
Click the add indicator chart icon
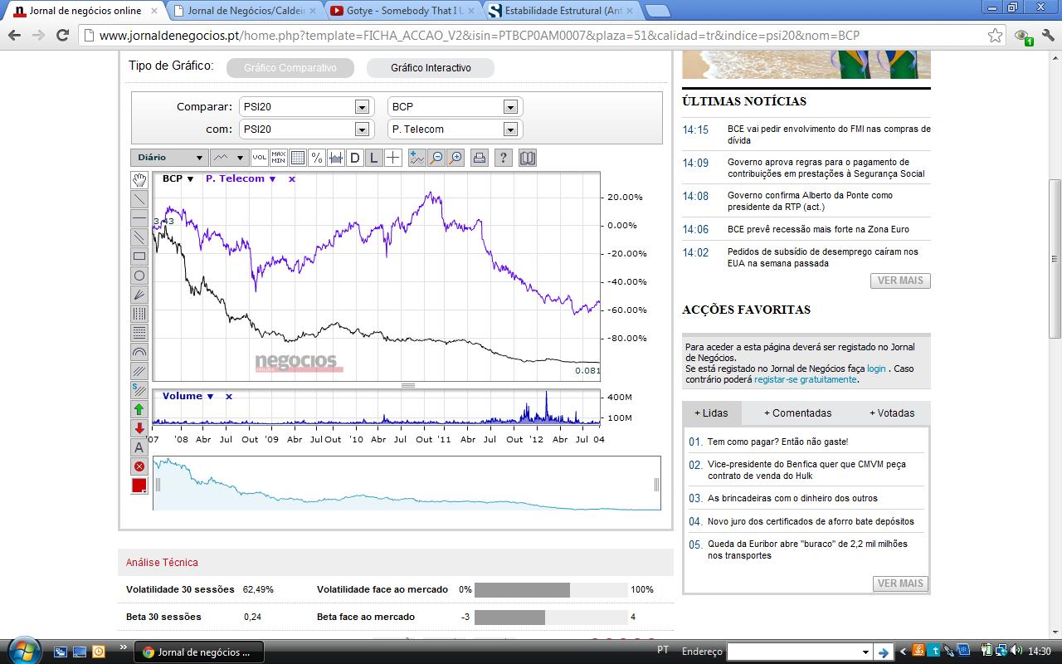(x=417, y=158)
